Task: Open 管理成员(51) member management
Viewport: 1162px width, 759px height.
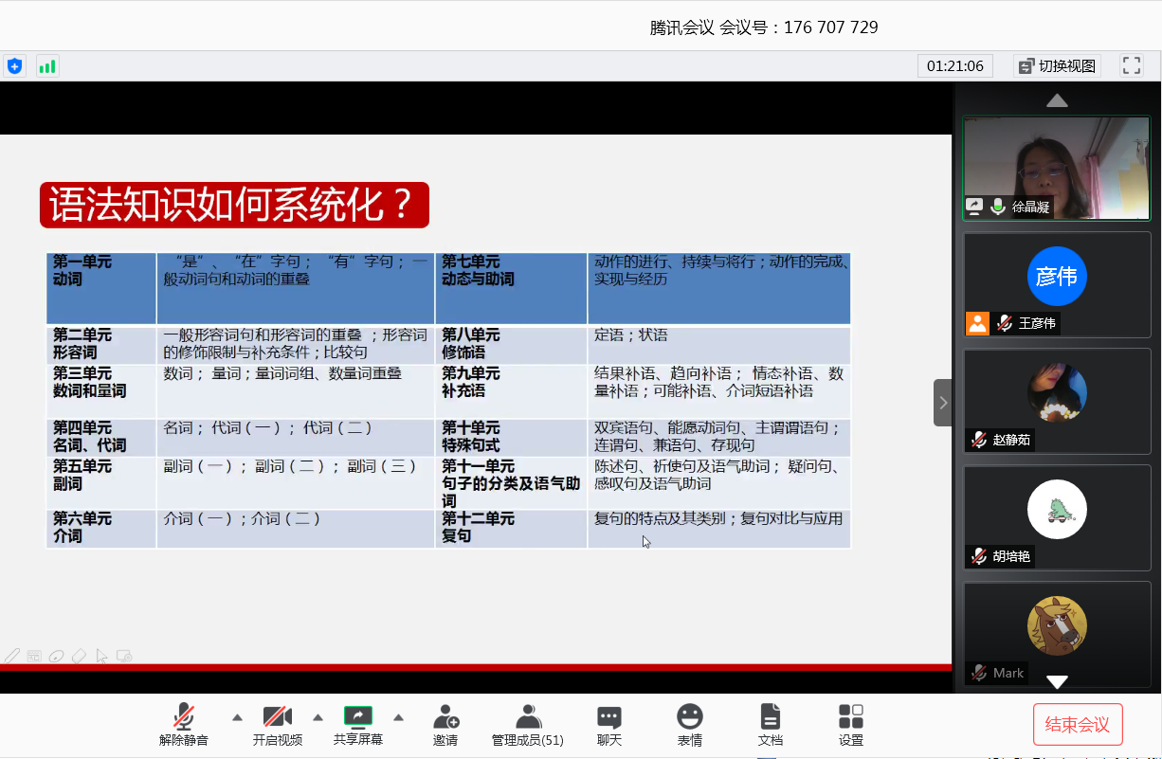Action: tap(527, 725)
